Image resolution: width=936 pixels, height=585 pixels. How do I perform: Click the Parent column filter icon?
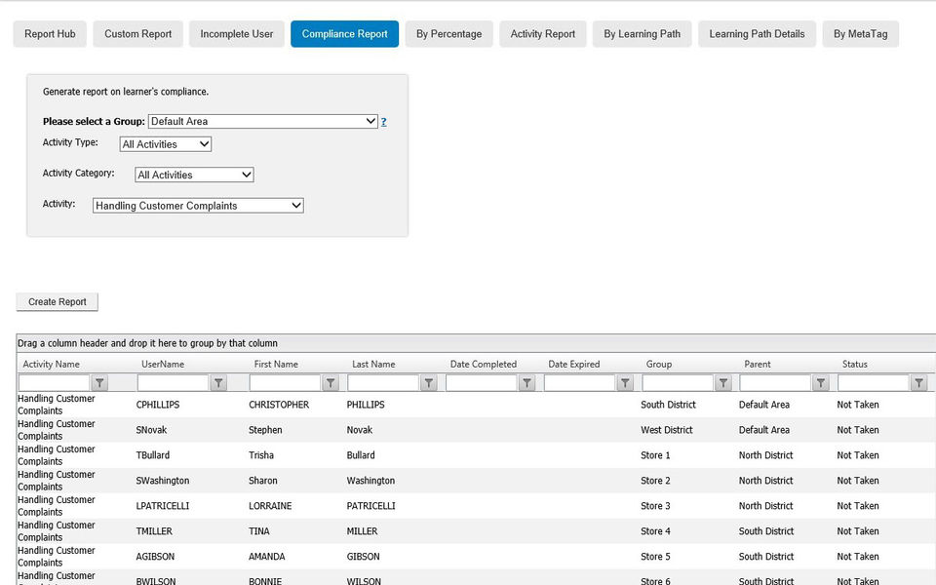821,382
